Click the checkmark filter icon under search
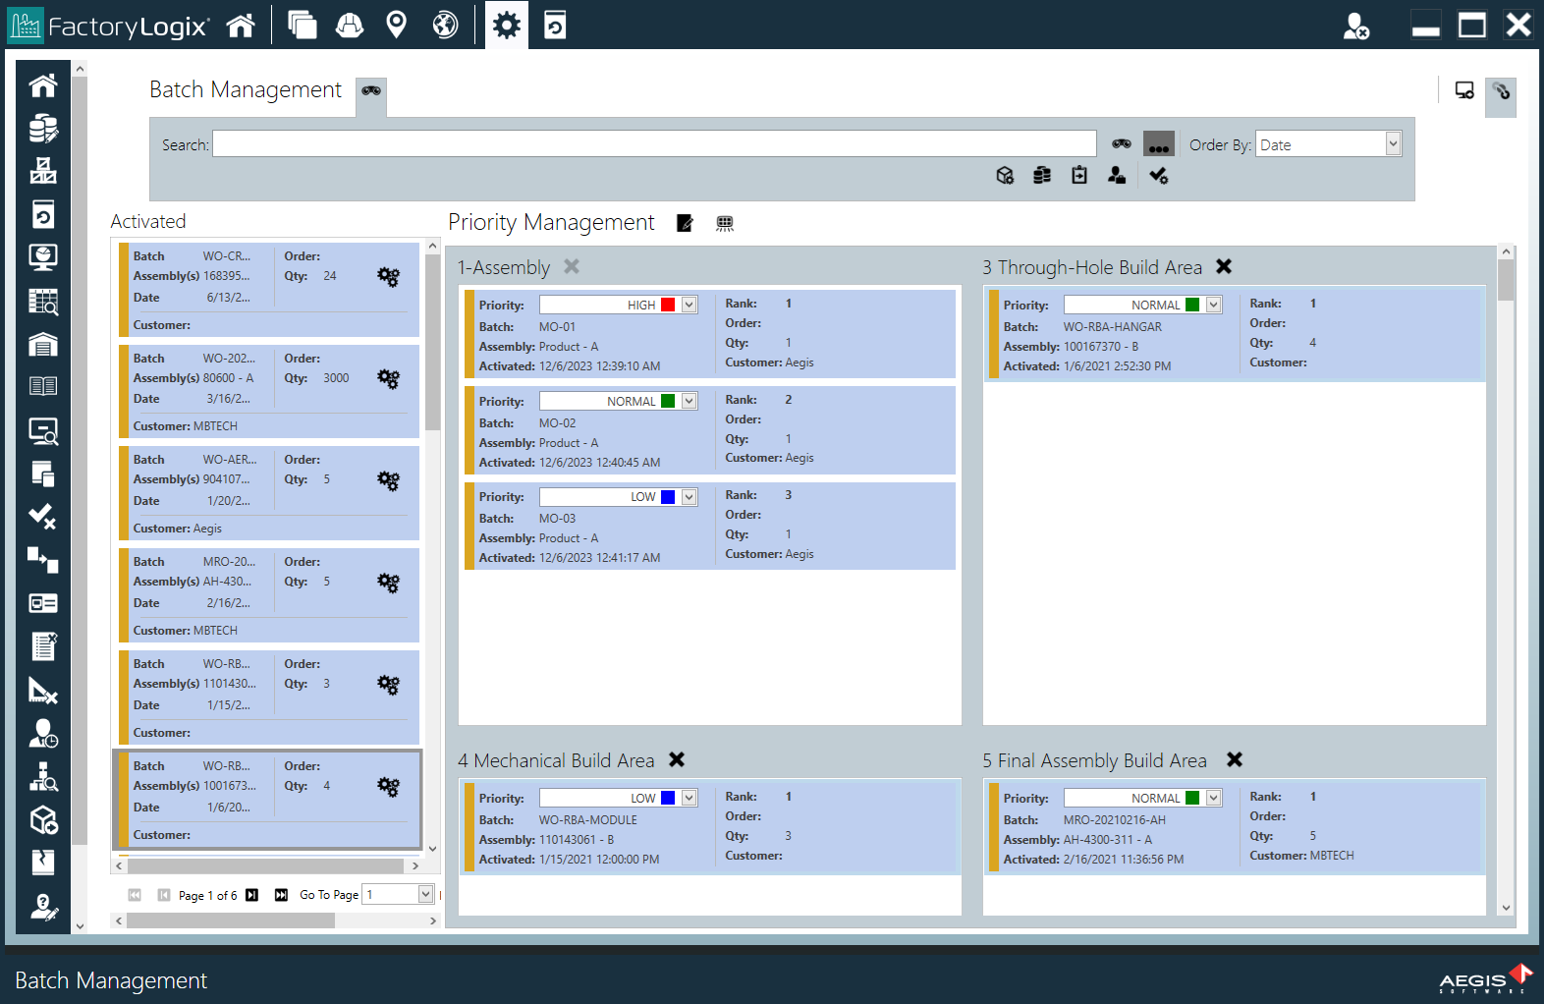 tap(1158, 176)
